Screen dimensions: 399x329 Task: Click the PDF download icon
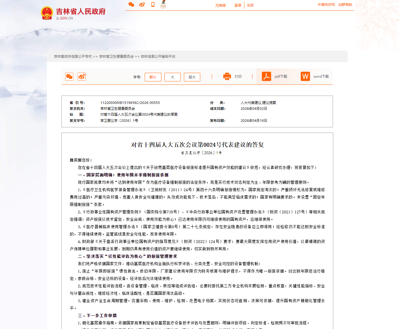point(266,76)
